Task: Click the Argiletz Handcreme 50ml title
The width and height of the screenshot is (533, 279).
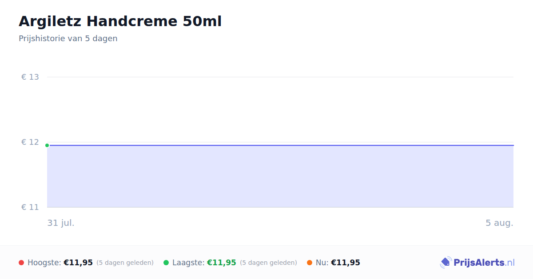Action: (x=120, y=21)
